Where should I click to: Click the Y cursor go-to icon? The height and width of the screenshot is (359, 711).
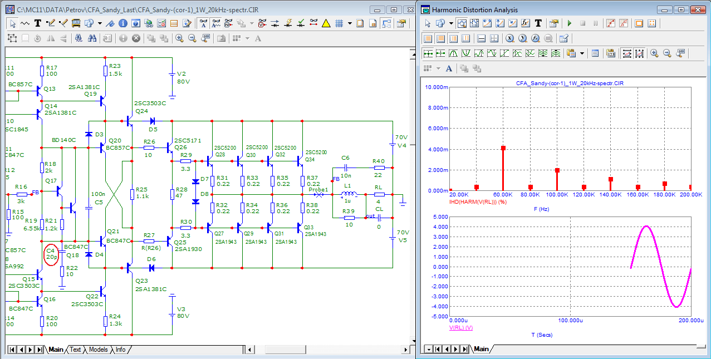click(523, 38)
